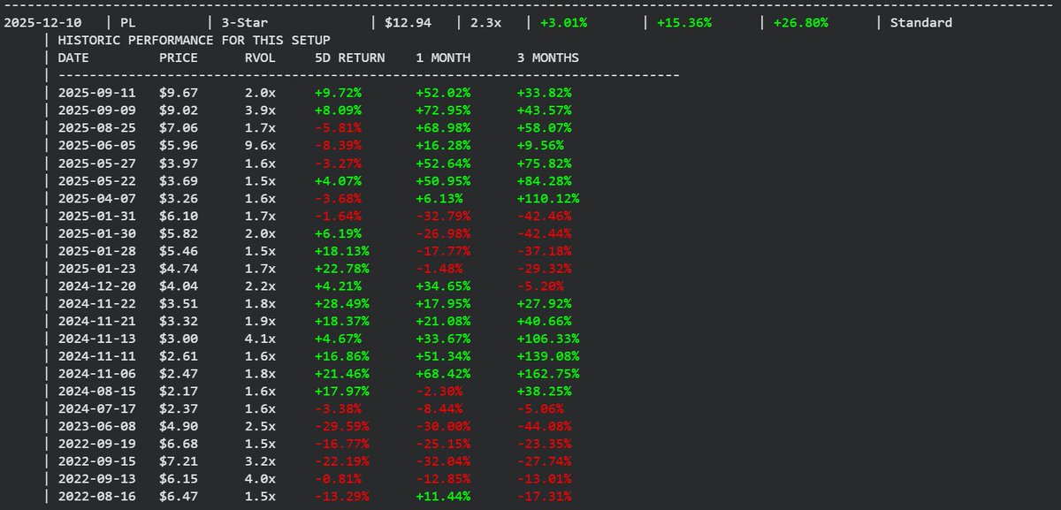Click the +110.12% three month return

(548, 198)
